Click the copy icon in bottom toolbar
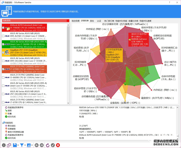 [9, 145]
